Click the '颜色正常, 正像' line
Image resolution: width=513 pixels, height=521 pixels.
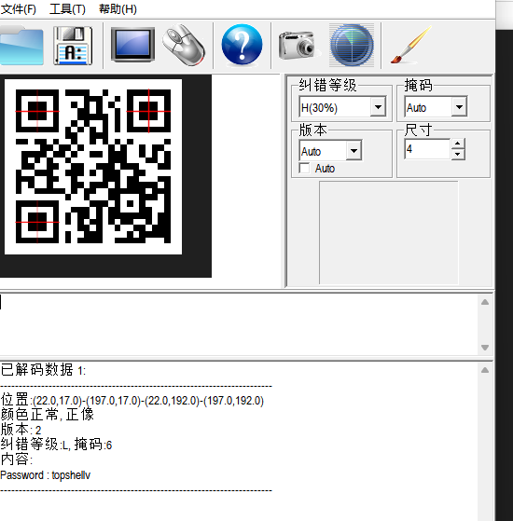(x=48, y=415)
